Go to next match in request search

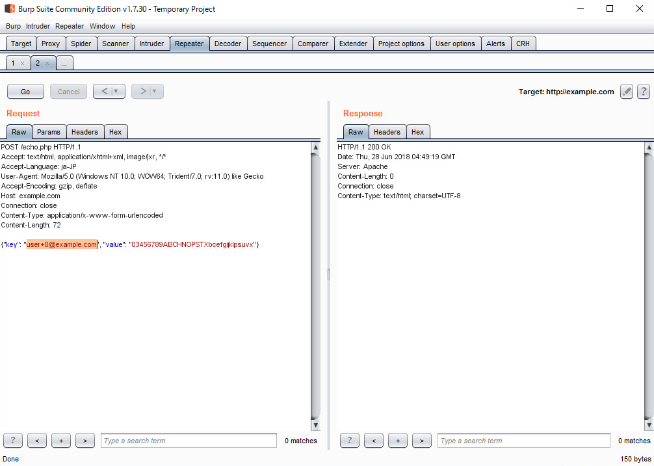pyautogui.click(x=85, y=440)
